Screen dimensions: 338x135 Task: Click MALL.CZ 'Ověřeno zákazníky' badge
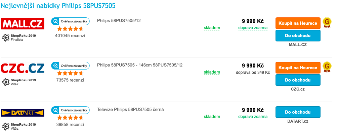pos(70,21)
